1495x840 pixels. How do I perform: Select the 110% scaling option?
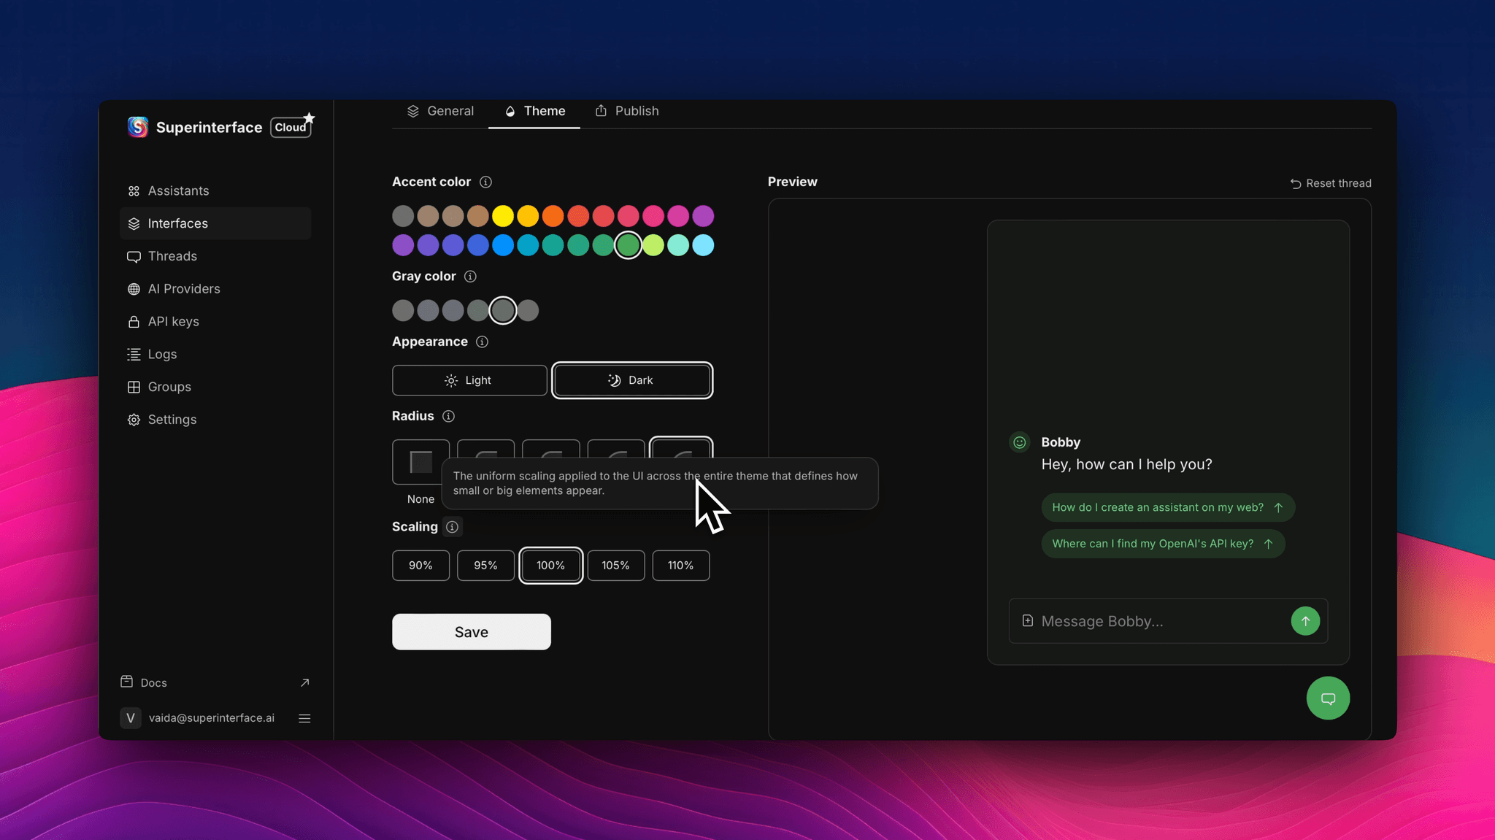(x=680, y=565)
